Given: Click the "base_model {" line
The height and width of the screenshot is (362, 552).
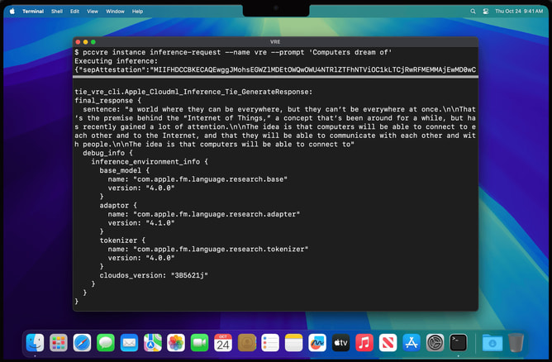Looking at the screenshot, I should coord(125,170).
